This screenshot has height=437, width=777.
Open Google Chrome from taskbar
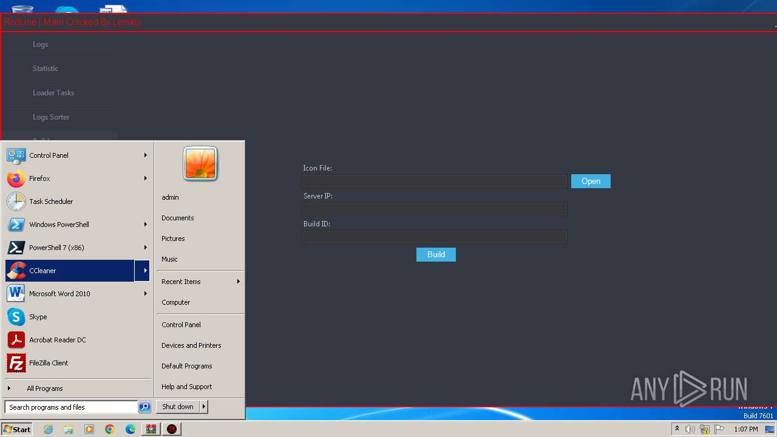[110, 429]
